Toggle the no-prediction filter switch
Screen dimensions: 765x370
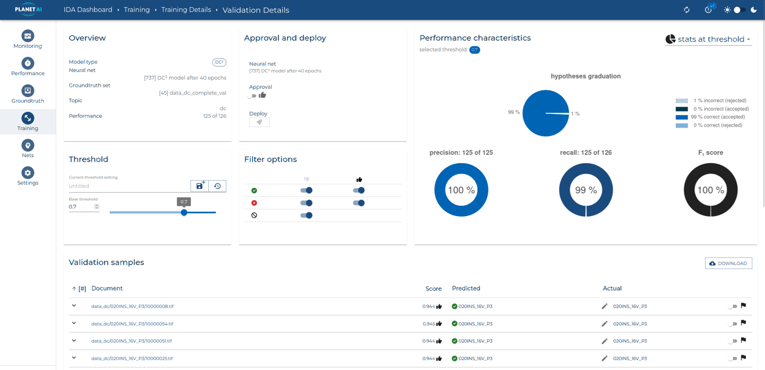pyautogui.click(x=307, y=216)
